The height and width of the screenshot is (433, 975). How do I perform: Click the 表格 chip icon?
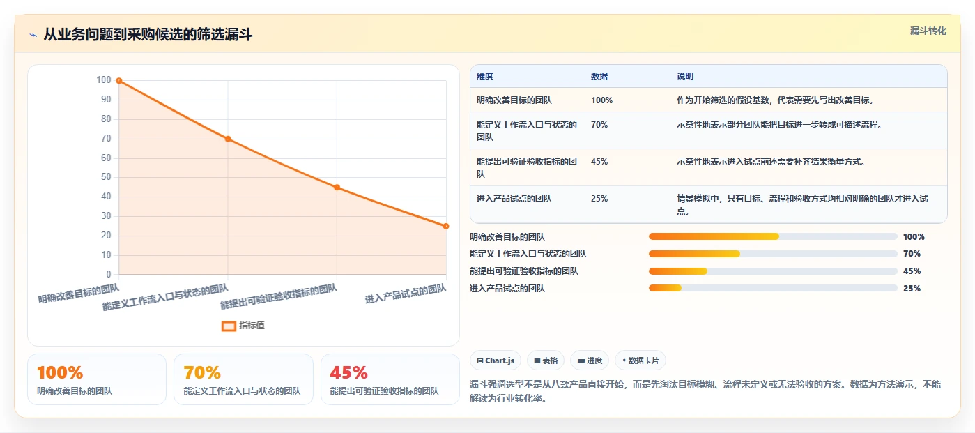tap(537, 360)
